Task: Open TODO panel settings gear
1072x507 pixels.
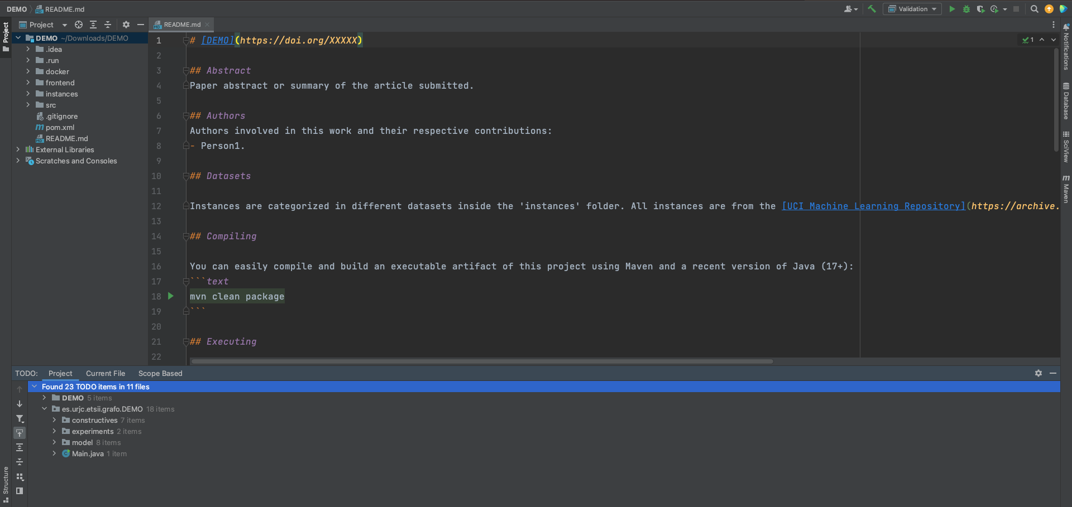Action: pos(1038,373)
